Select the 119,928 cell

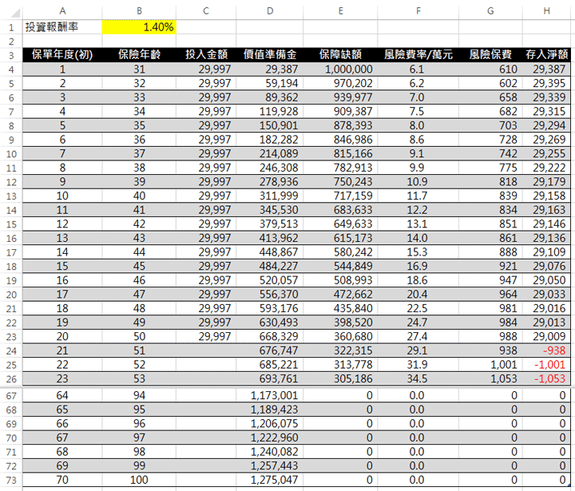click(x=270, y=112)
